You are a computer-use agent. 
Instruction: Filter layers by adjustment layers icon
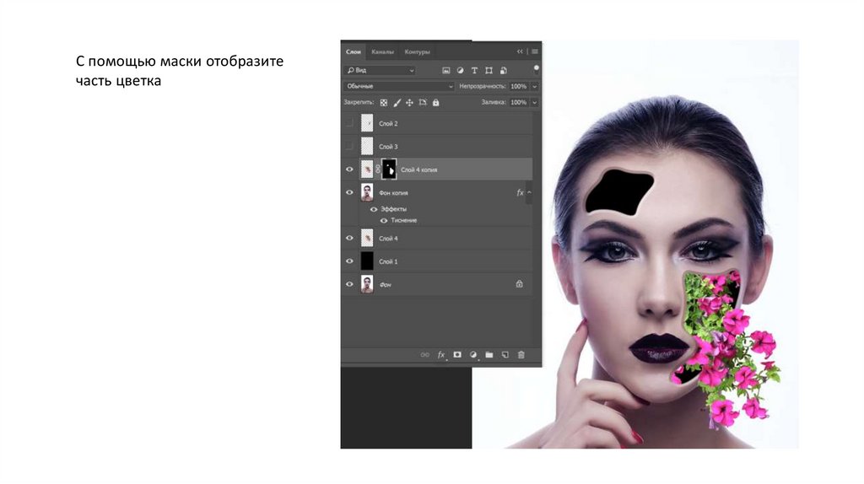(x=460, y=71)
